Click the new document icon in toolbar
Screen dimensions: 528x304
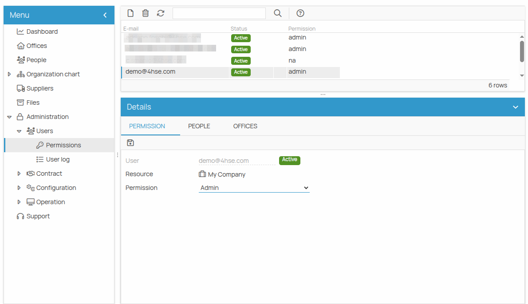130,13
